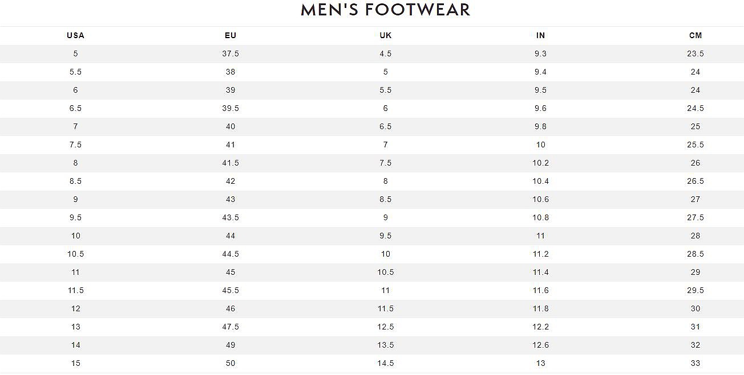
Task: Click the CM column header
Action: (696, 35)
